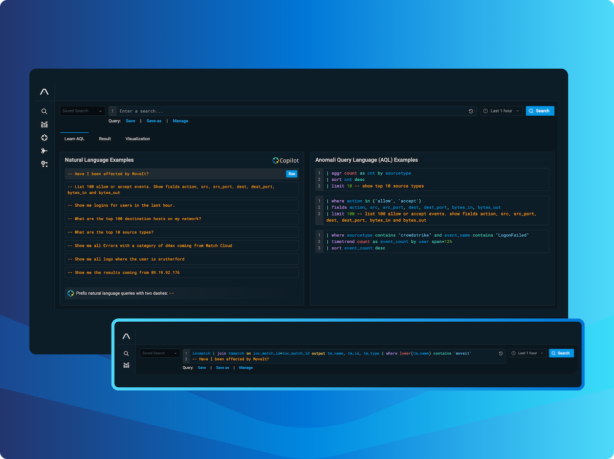The height and width of the screenshot is (459, 614).
Task: Open the magnifier search icon in main sidebar
Action: click(45, 111)
